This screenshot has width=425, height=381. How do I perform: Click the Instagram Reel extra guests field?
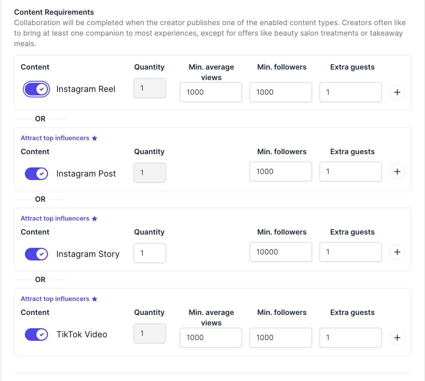tap(350, 92)
